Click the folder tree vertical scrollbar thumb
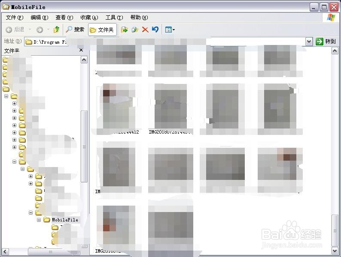The width and height of the screenshot is (341, 257). tap(84, 146)
